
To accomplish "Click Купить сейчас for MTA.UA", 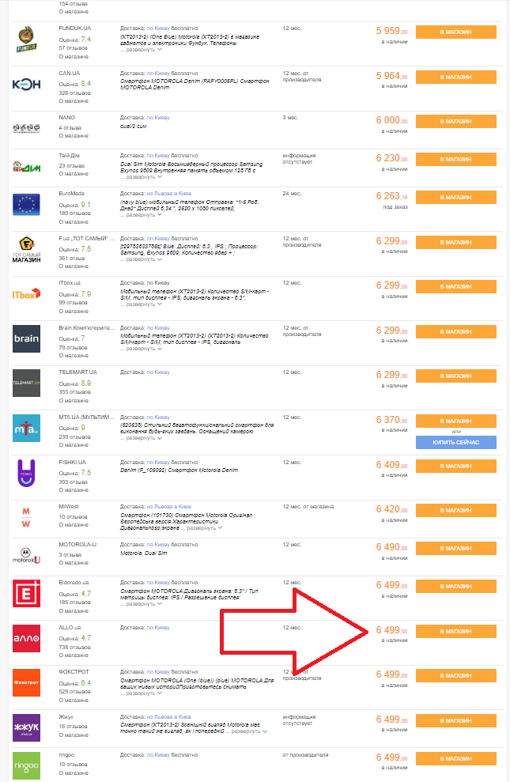I will pos(455,442).
